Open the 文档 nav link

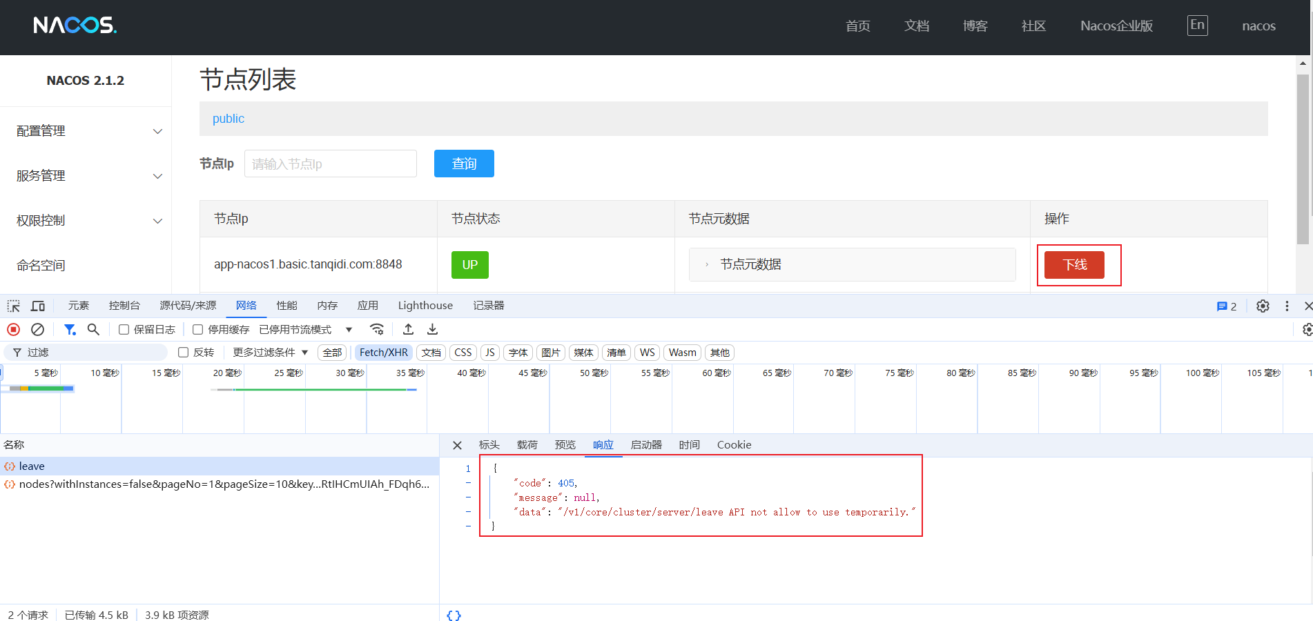(x=917, y=26)
